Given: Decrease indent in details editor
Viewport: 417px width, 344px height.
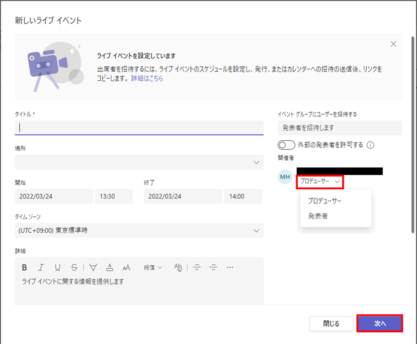Looking at the screenshot, I should (x=197, y=267).
